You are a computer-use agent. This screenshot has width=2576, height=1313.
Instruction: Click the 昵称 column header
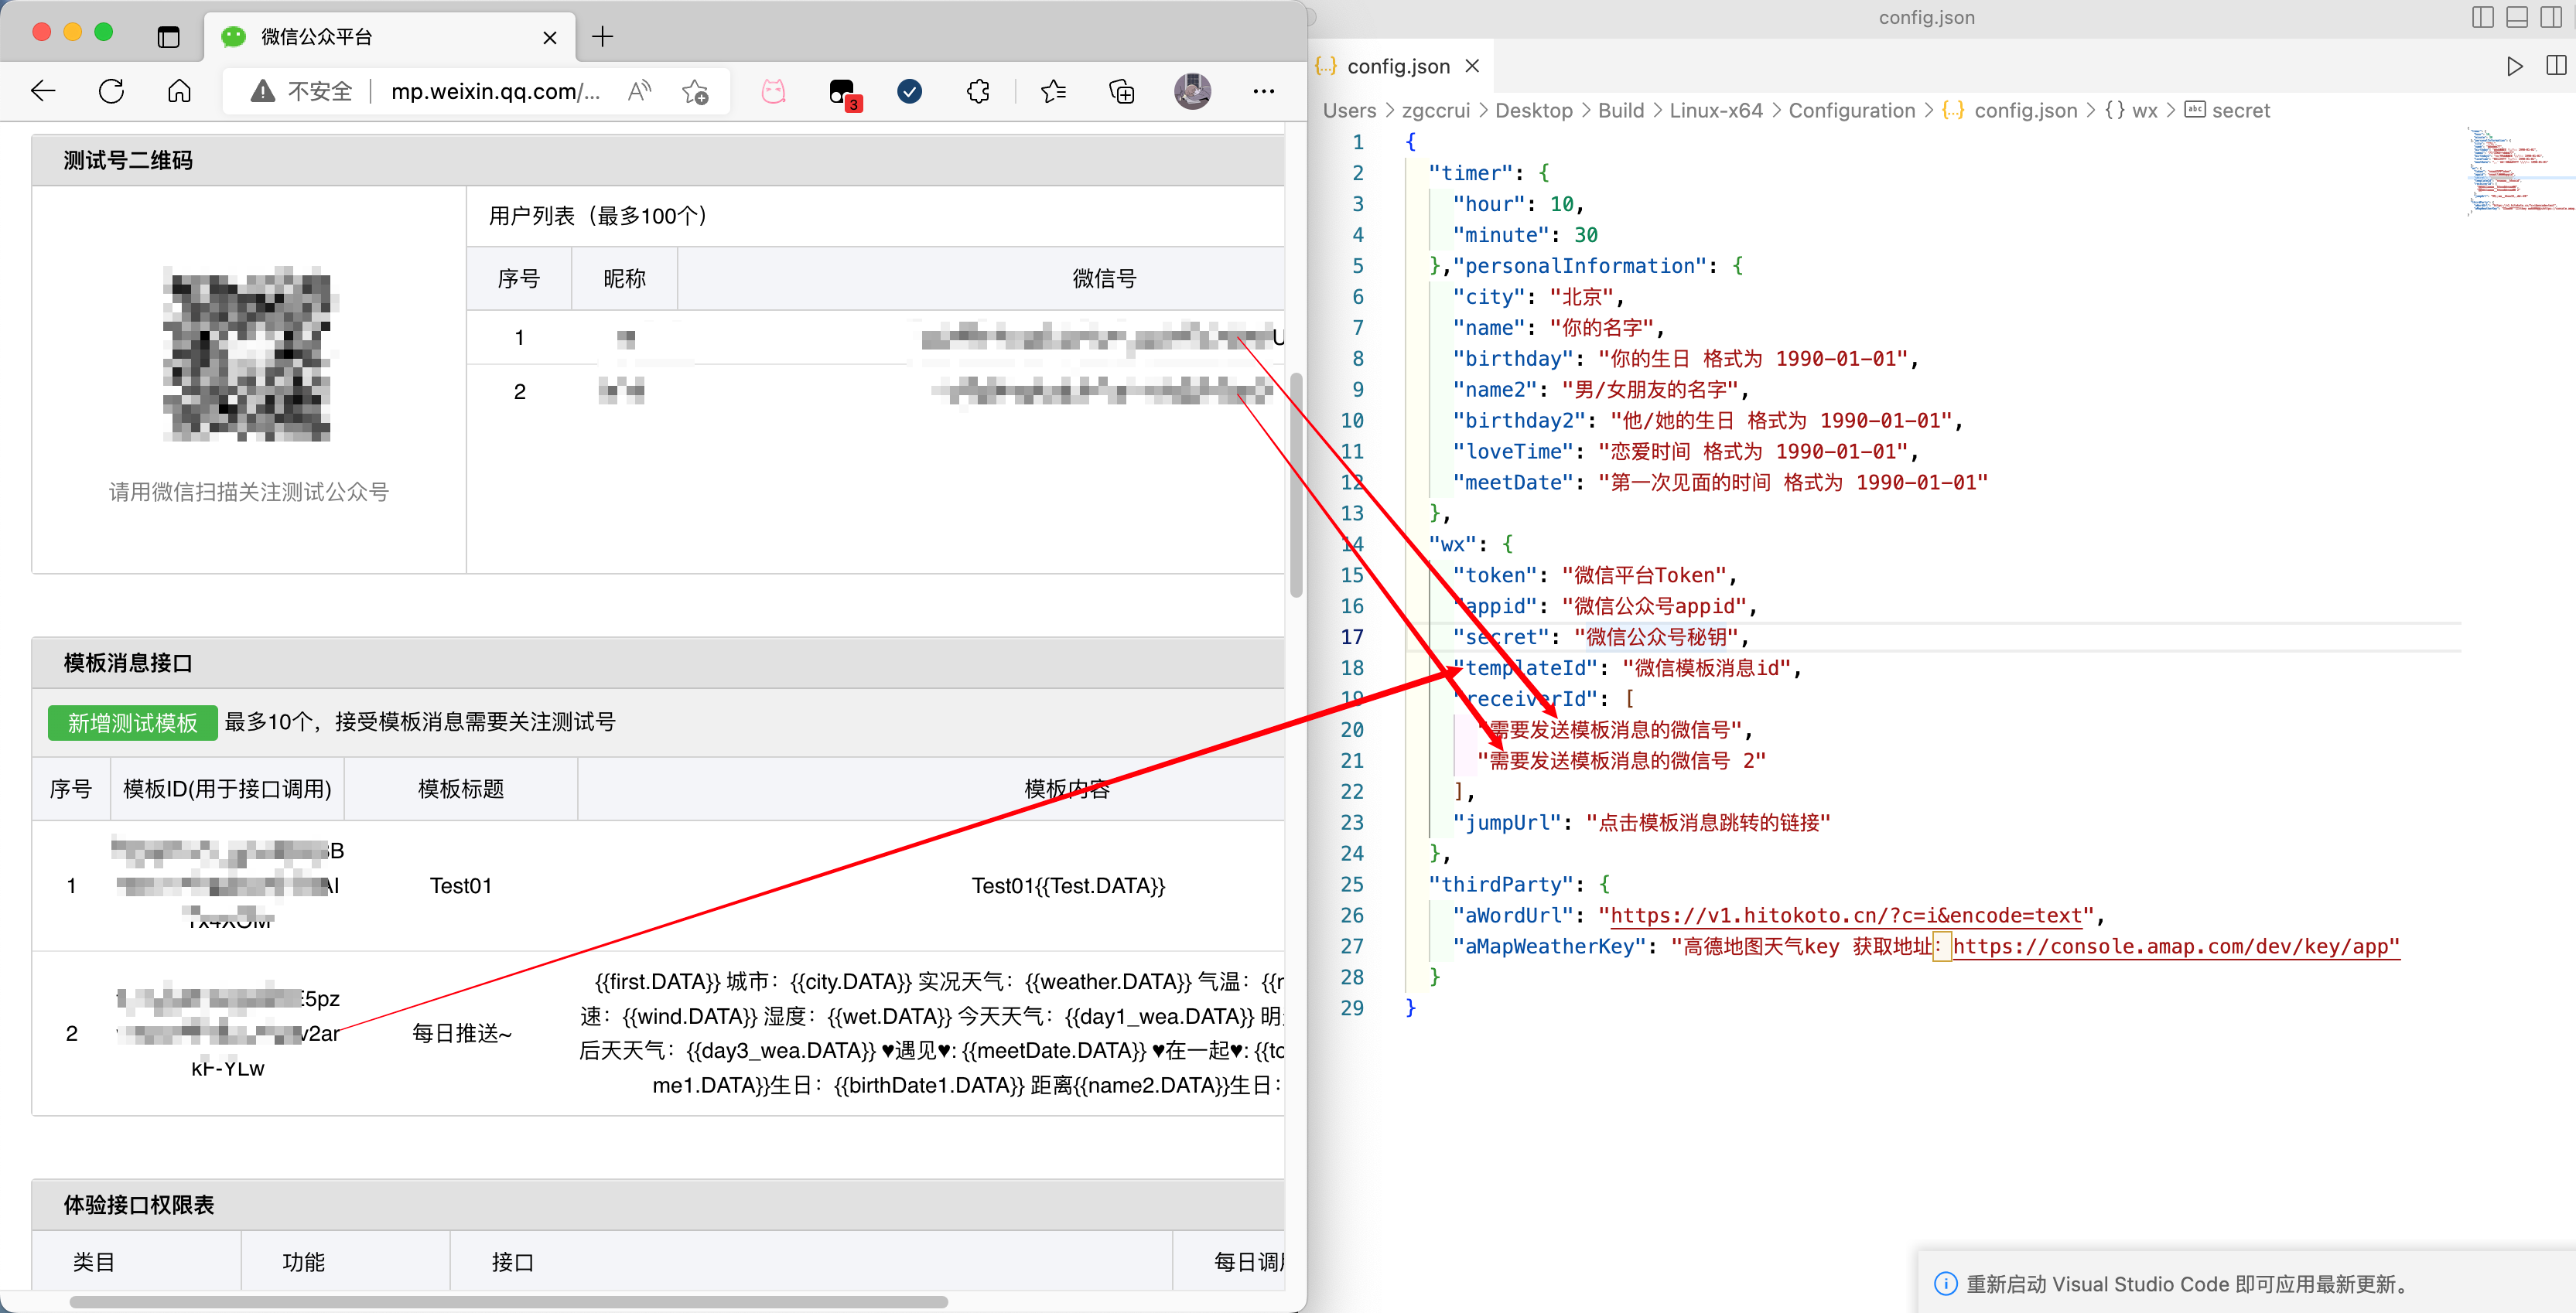tap(624, 279)
